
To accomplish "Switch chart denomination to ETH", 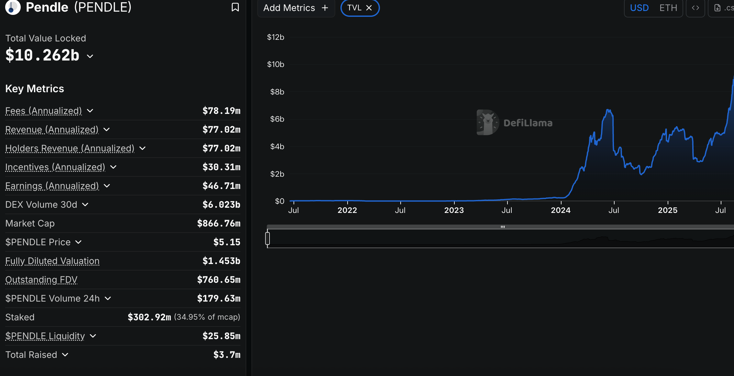I will tap(668, 8).
